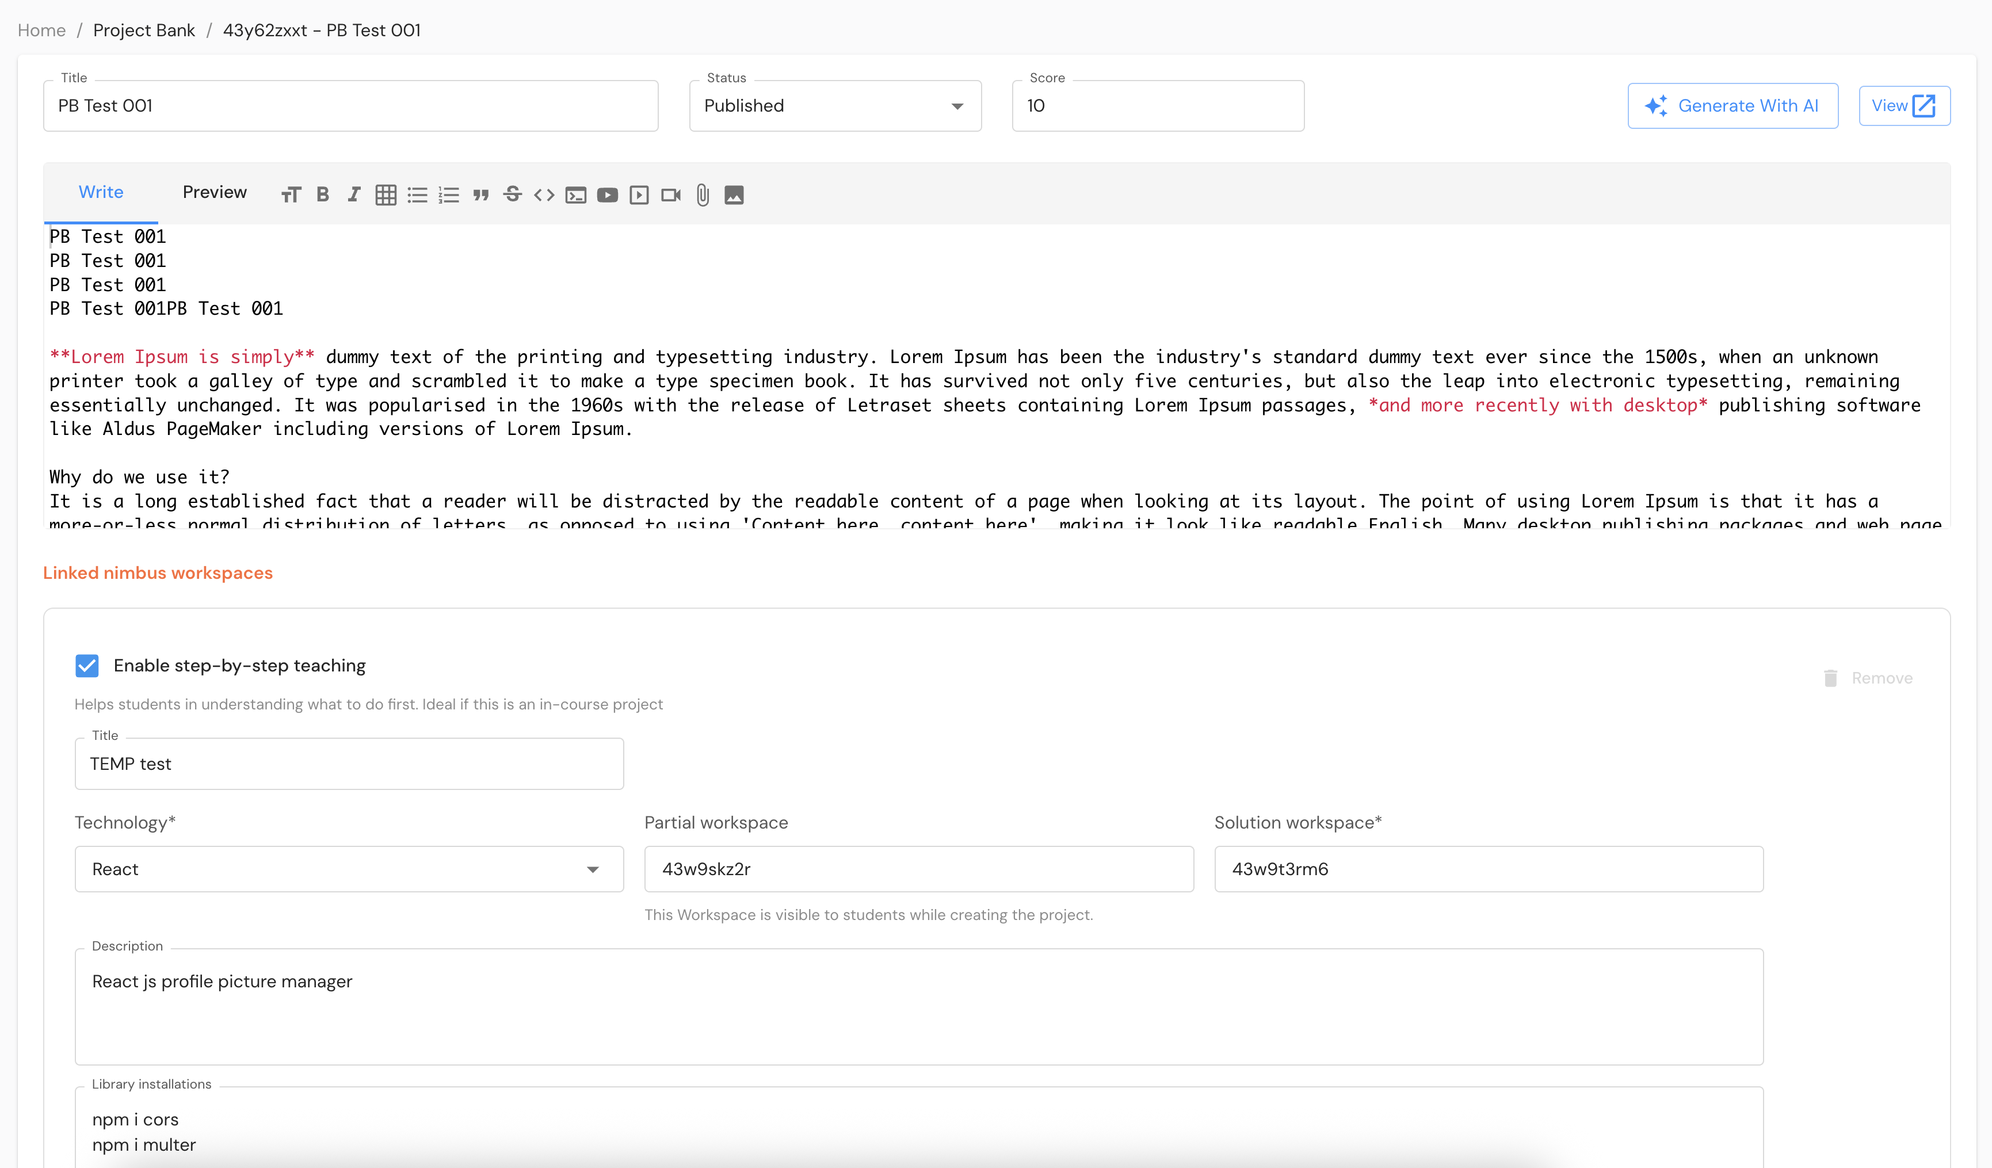Open the project using the View button

(x=1905, y=106)
